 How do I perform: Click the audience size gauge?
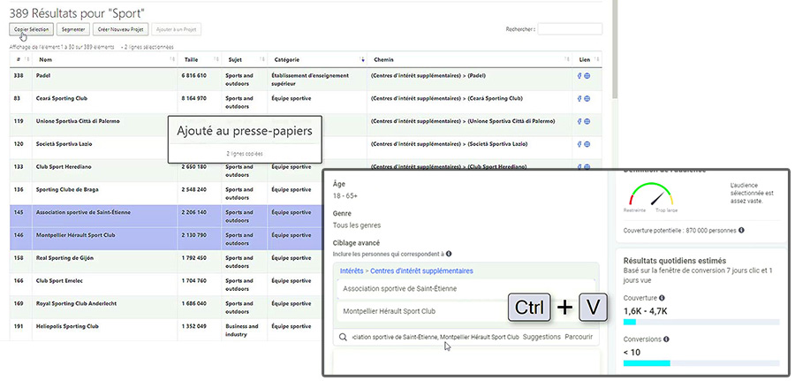[x=651, y=194]
